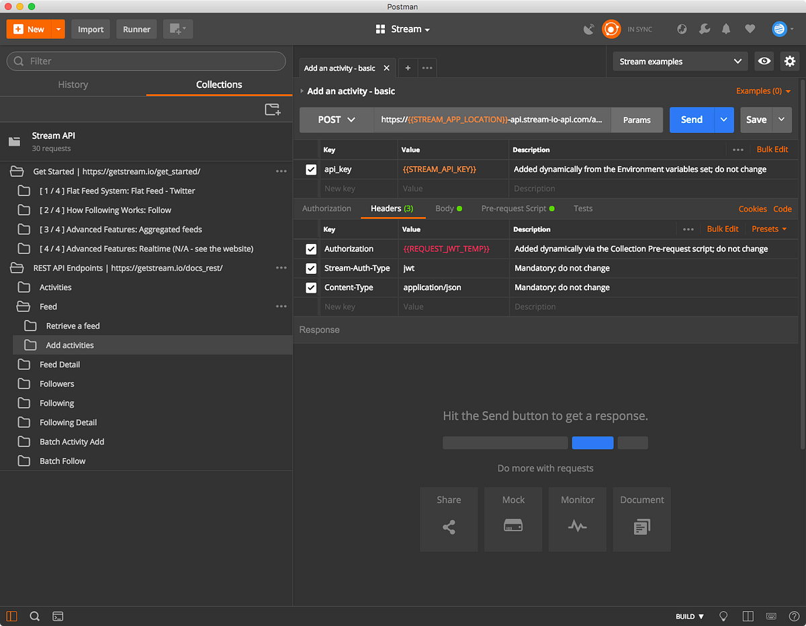The image size is (806, 626).
Task: Open the Pre-request Script tab
Action: 518,208
